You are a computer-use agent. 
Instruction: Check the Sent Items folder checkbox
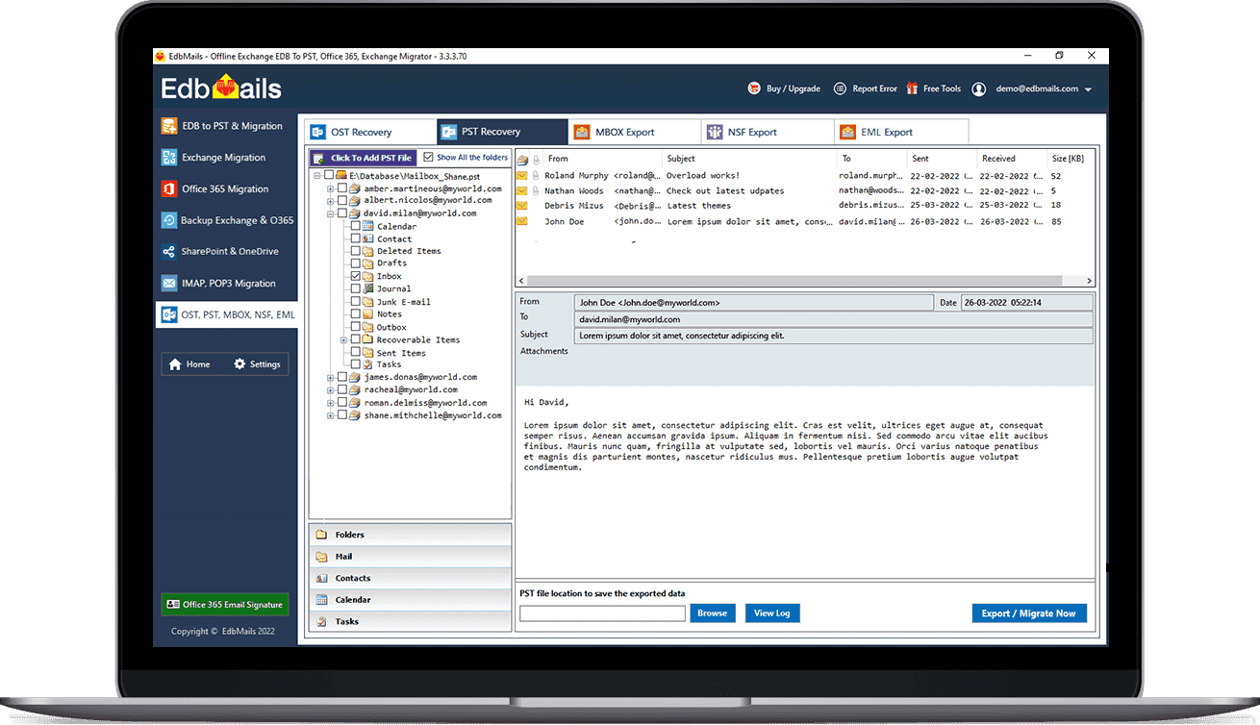(356, 352)
